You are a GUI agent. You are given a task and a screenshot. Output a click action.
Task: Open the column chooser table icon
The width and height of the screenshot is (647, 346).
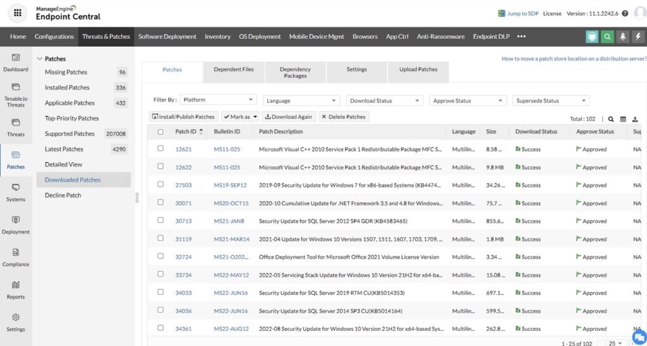tap(623, 119)
